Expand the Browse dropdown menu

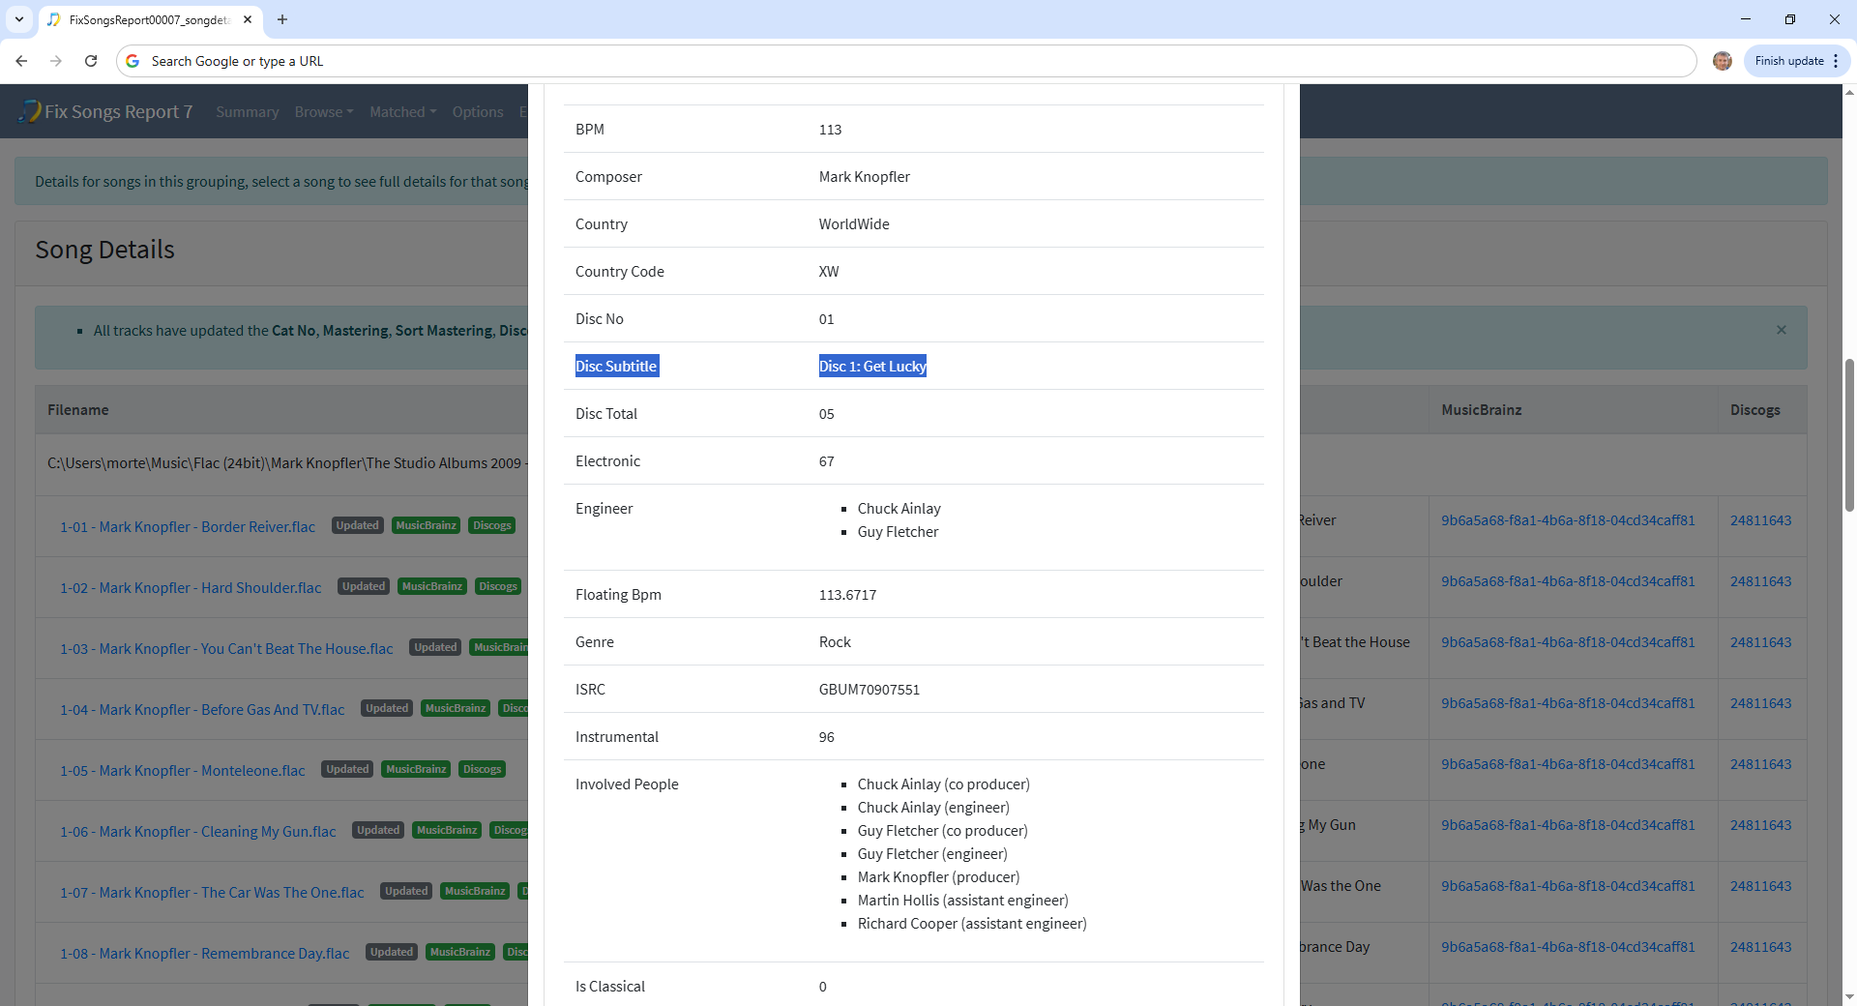323,112
